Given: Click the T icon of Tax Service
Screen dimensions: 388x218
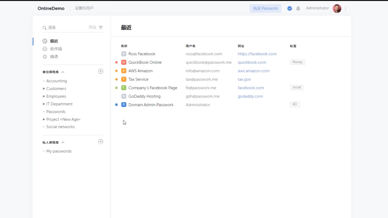Looking at the screenshot, I should click(124, 79).
